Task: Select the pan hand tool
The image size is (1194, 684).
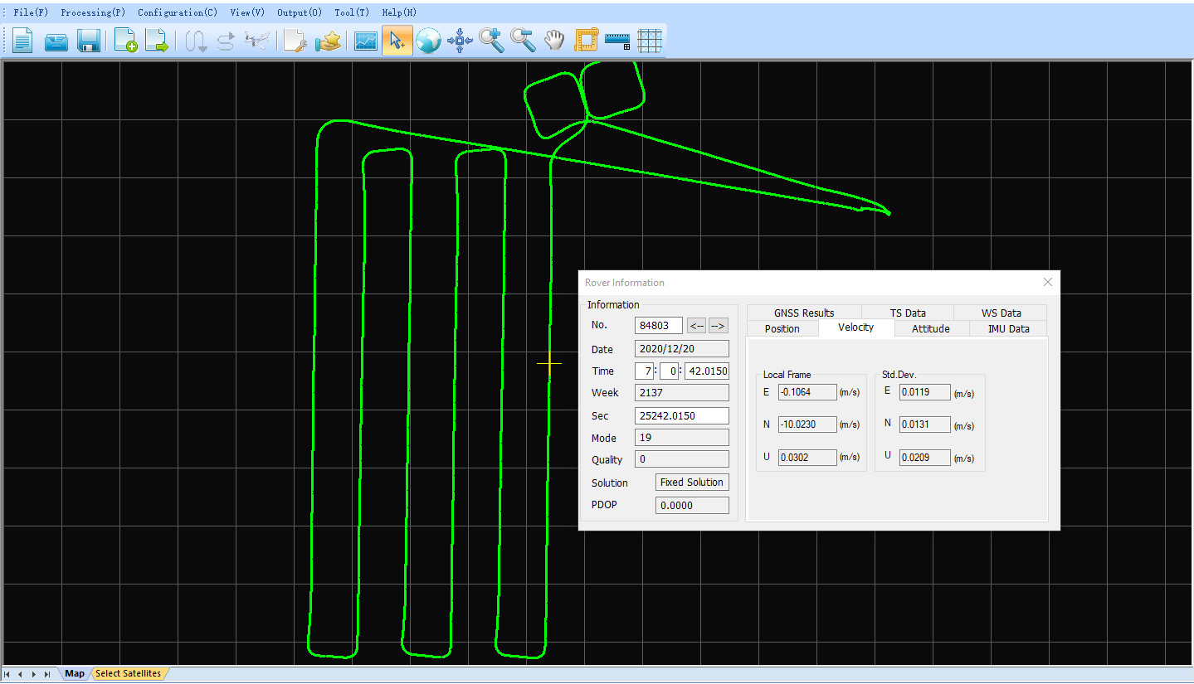Action: pyautogui.click(x=554, y=41)
